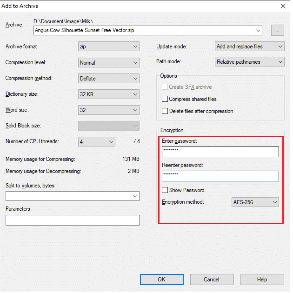
Task: Change the Number of CPU threads dropdown
Action: pos(97,141)
